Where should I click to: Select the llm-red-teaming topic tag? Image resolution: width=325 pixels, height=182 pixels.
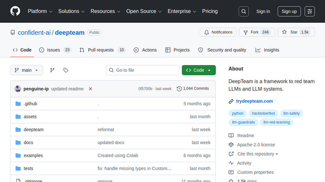coord(276,122)
